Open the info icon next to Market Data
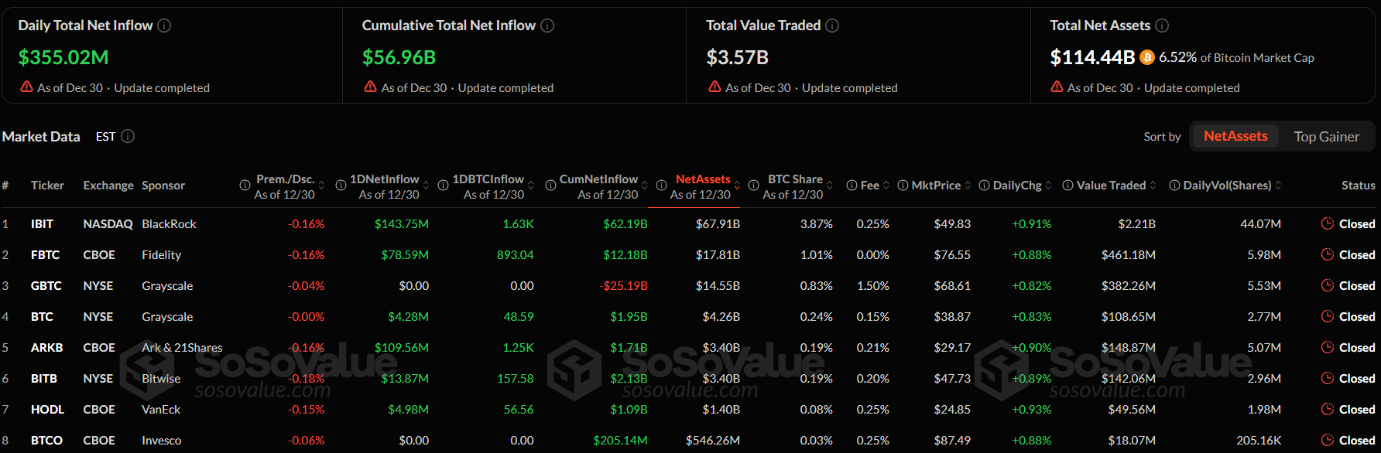This screenshot has width=1381, height=453. (128, 136)
